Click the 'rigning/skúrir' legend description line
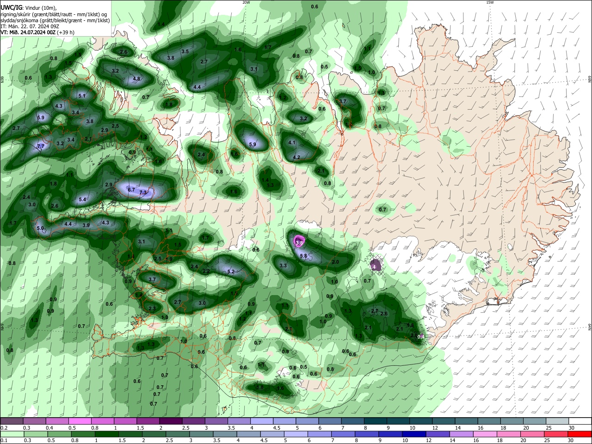592x444 pixels. pos(55,14)
